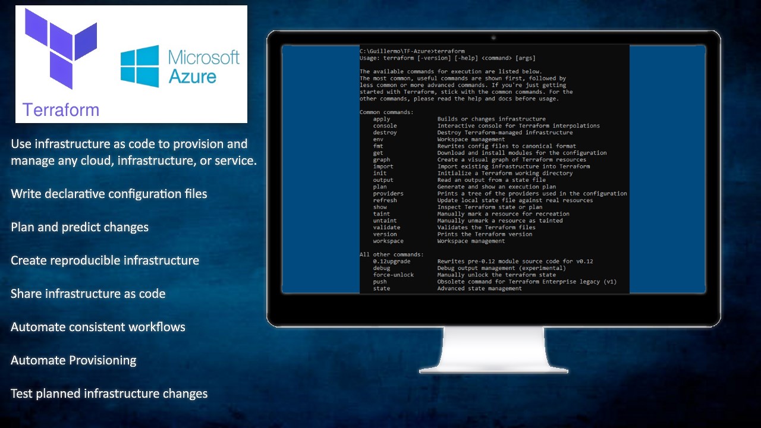Click the 'console' command in terminal

tap(385, 125)
